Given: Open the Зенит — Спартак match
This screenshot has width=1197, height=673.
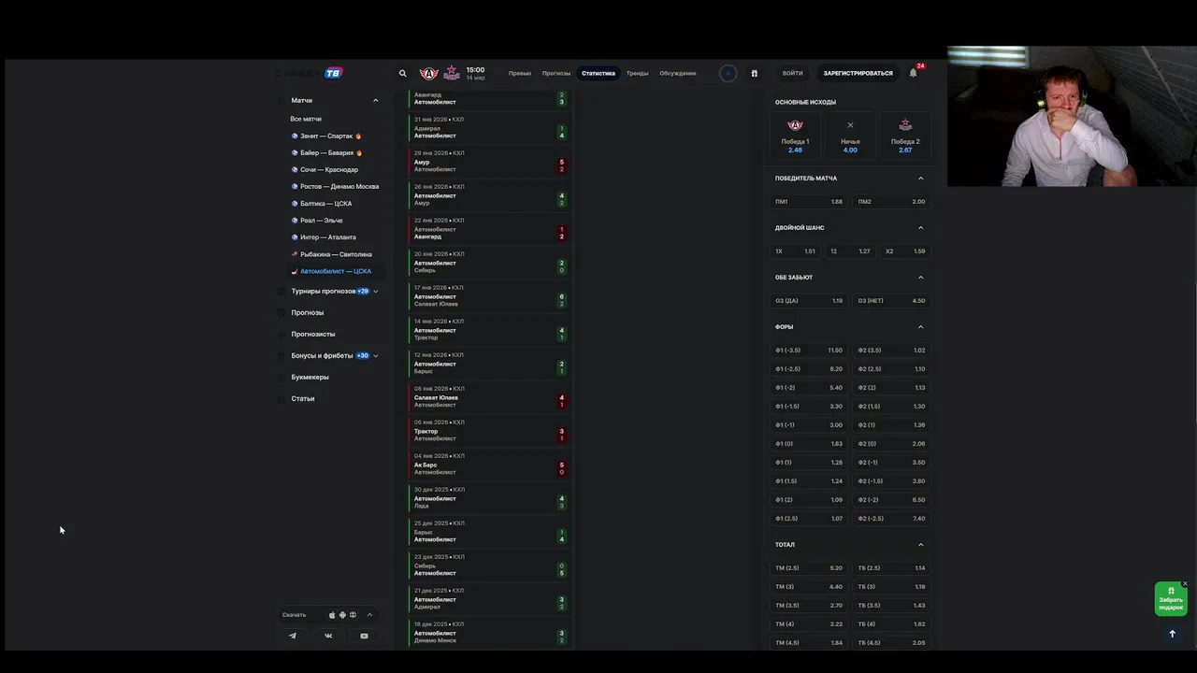Looking at the screenshot, I should pos(326,136).
